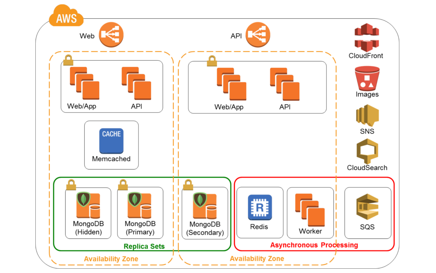The image size is (436, 273).
Task: Click the lock above left Web/App group
Action: click(68, 60)
